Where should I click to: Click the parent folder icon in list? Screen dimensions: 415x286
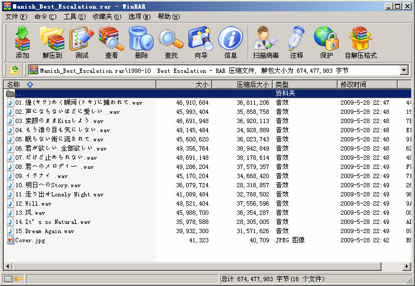[10, 93]
